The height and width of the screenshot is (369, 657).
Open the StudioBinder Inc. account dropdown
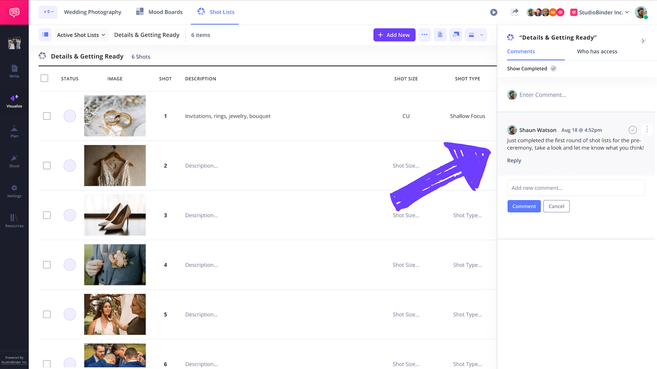tap(601, 12)
